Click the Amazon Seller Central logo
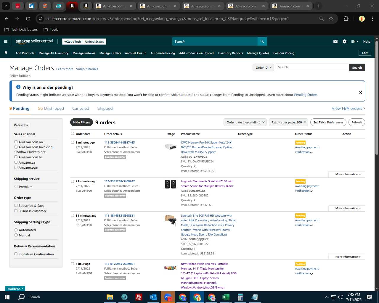Viewport: 379px width, 303px height. point(34,41)
